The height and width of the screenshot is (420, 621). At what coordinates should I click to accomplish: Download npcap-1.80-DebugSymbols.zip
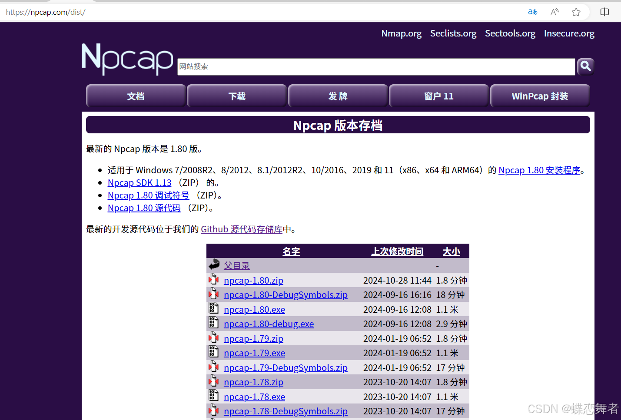click(286, 295)
